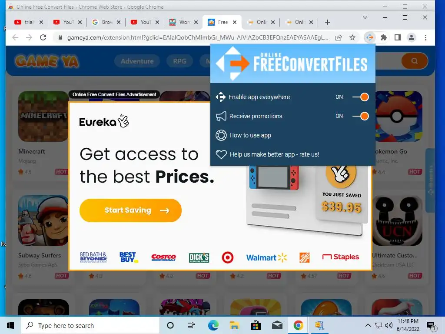The image size is (445, 334).
Task: Expand the tab search chevron
Action: [365, 17]
